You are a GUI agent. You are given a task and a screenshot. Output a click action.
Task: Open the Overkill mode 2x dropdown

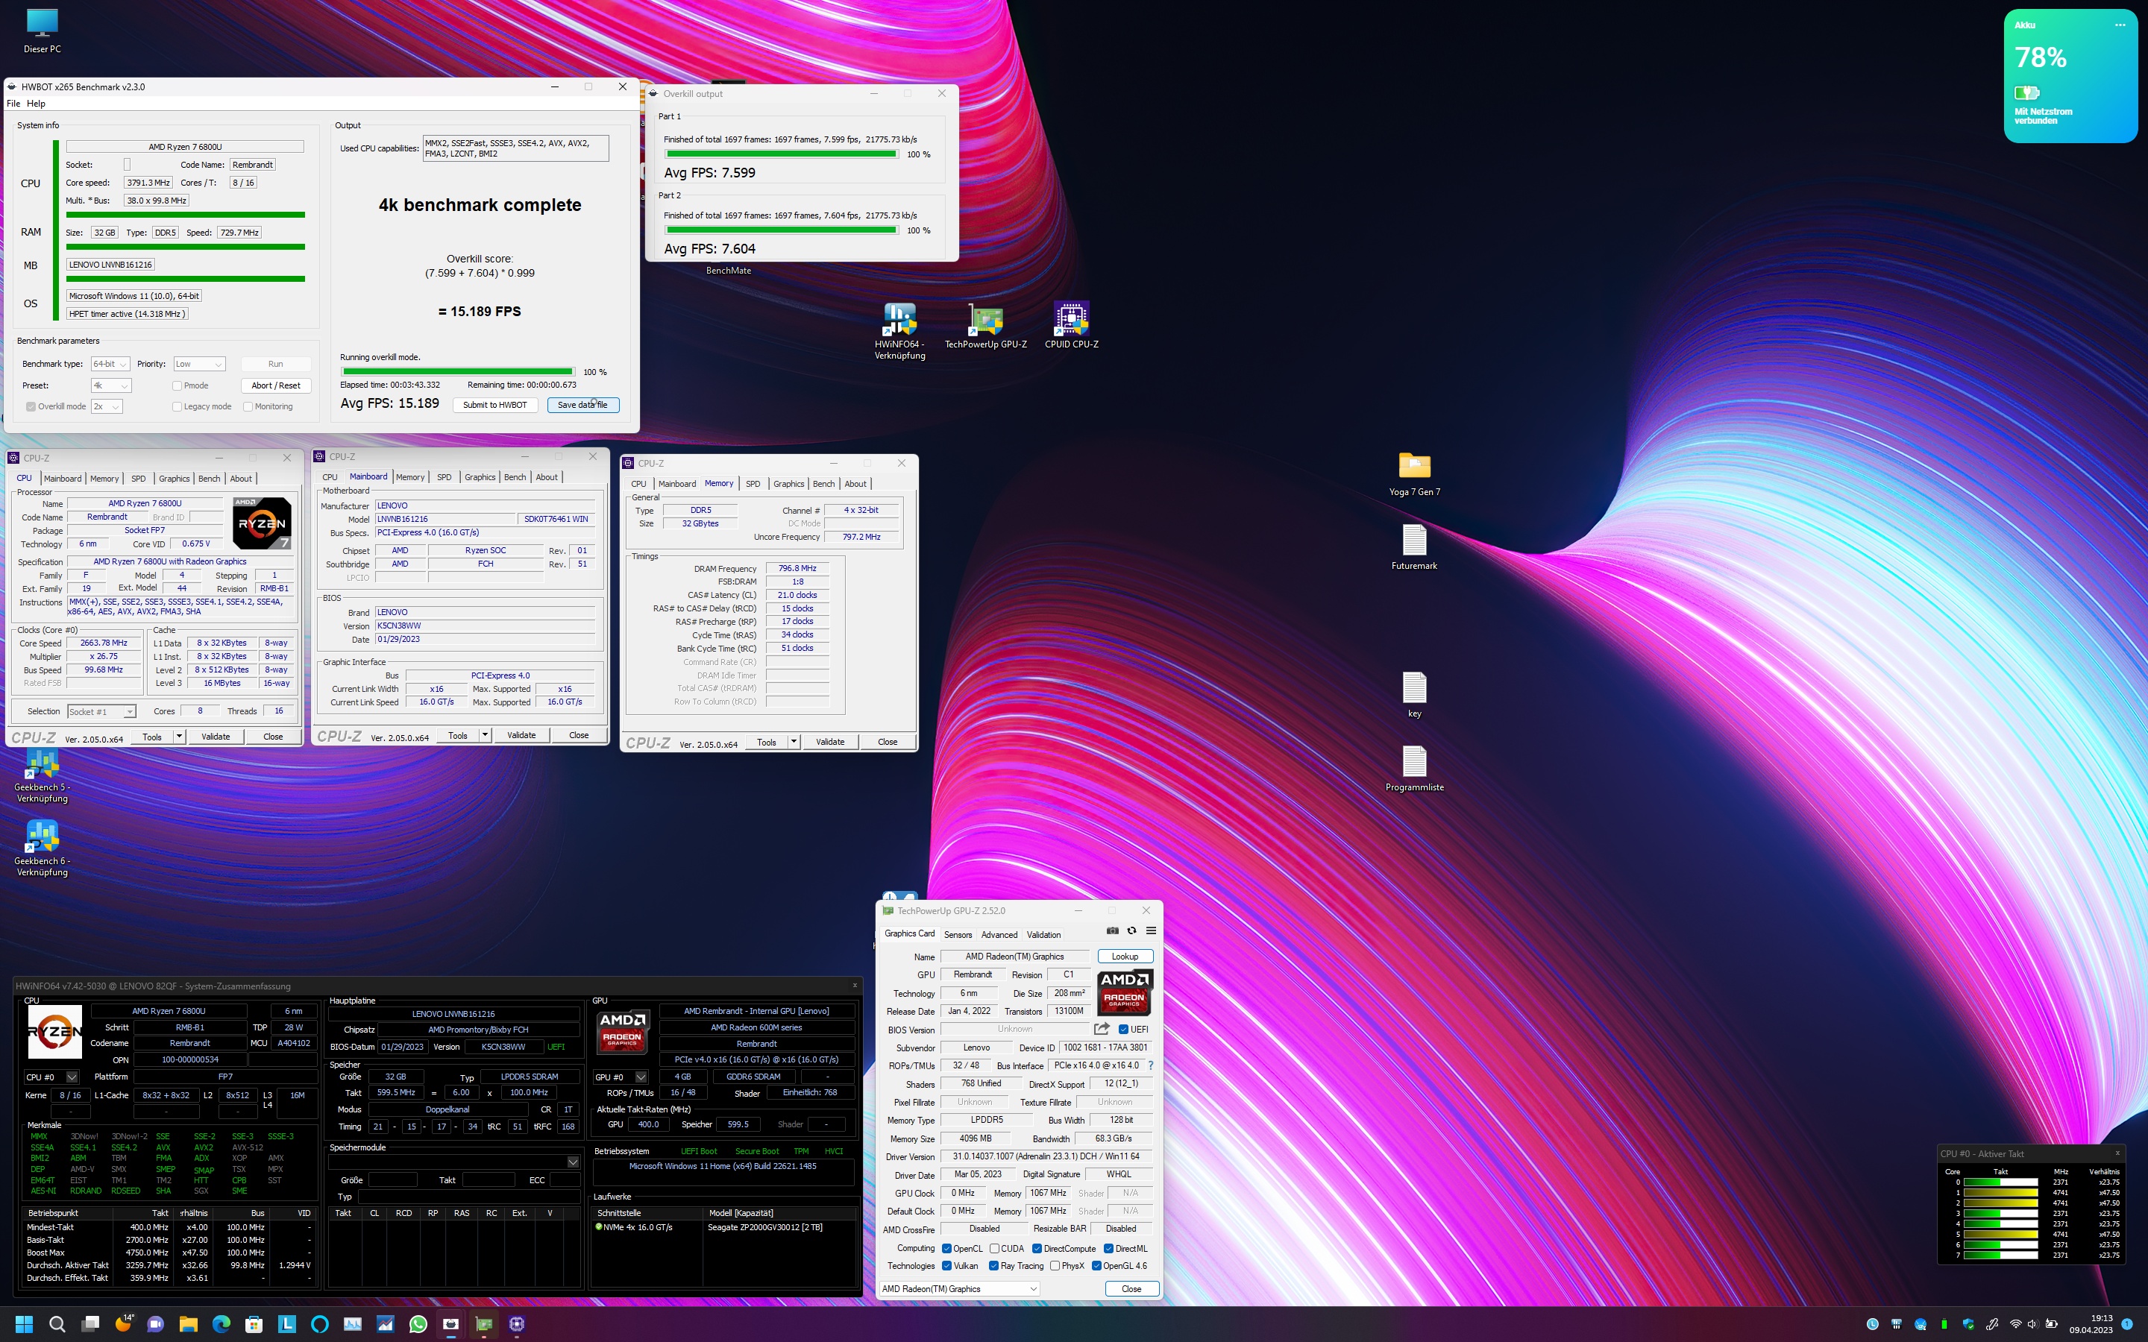(107, 406)
